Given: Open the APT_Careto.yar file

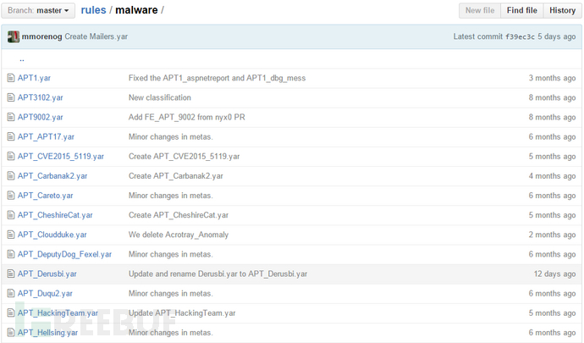Looking at the screenshot, I should tap(45, 196).
